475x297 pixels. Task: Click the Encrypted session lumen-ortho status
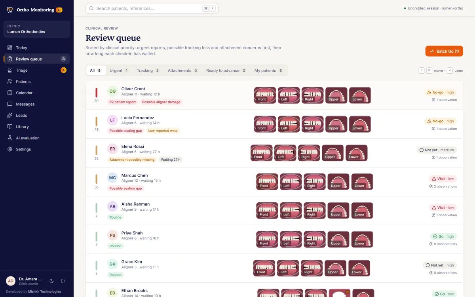tap(433, 8)
